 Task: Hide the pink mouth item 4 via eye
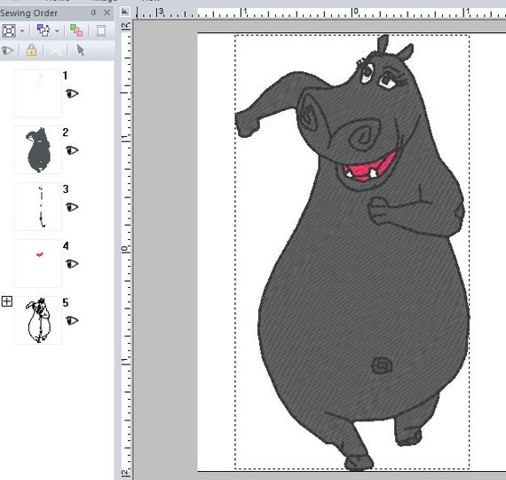coord(72,264)
